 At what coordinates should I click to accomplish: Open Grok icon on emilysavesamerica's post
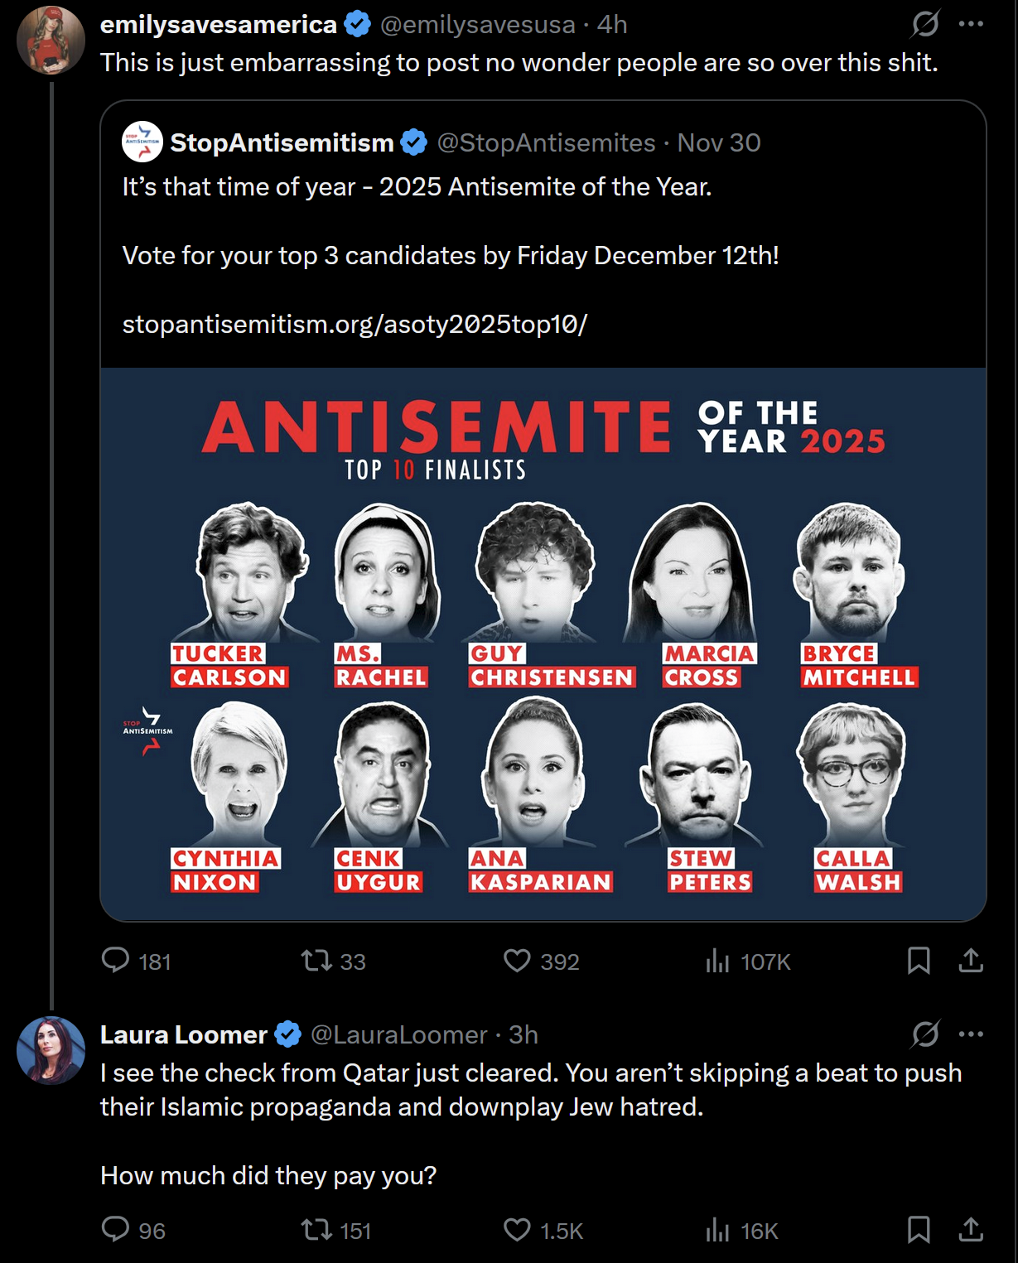click(x=925, y=24)
